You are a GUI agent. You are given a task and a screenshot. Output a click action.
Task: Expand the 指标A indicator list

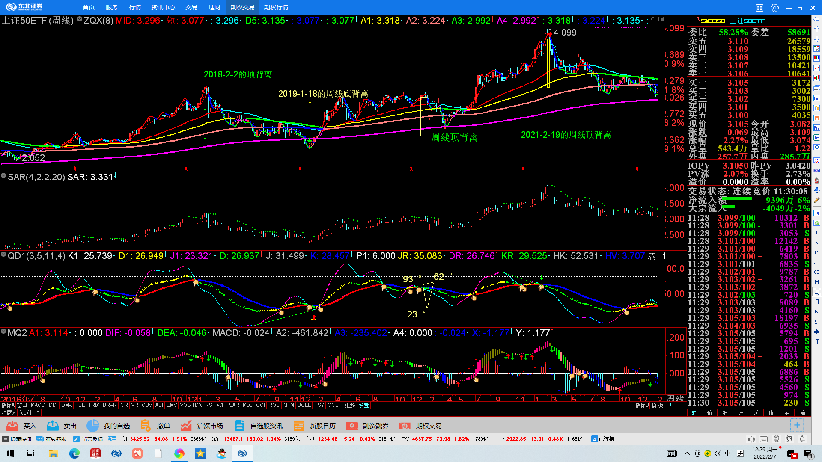(x=8, y=405)
